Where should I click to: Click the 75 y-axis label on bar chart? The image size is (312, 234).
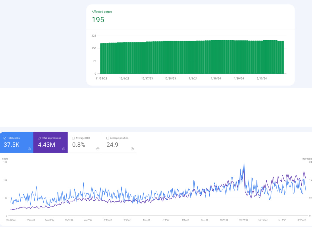click(95, 61)
